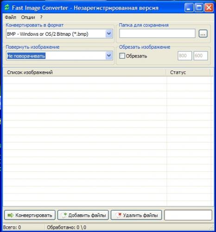The width and height of the screenshot is (216, 232).
Task: Click the Добавить файлы button
Action: tap(83, 215)
